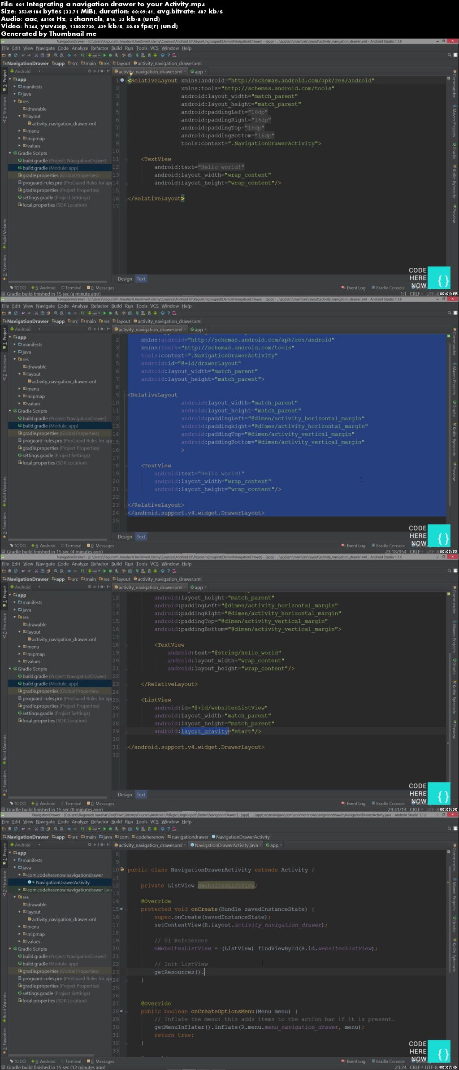
Task: Click override gutter icon on line 28
Action: pyautogui.click(x=122, y=1011)
